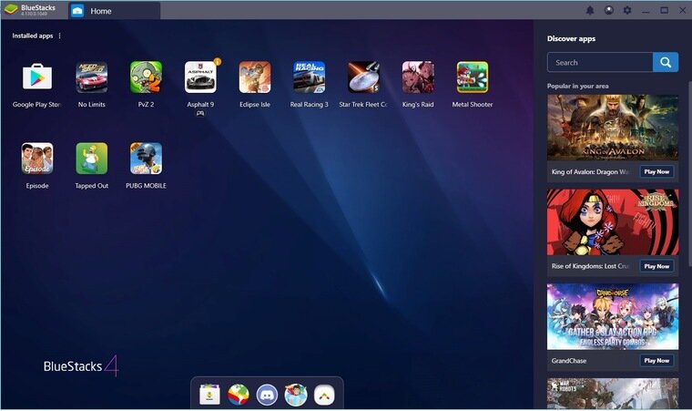Viewport: 692px width, 411px height.
Task: Play Now for GrandChase
Action: (x=656, y=361)
